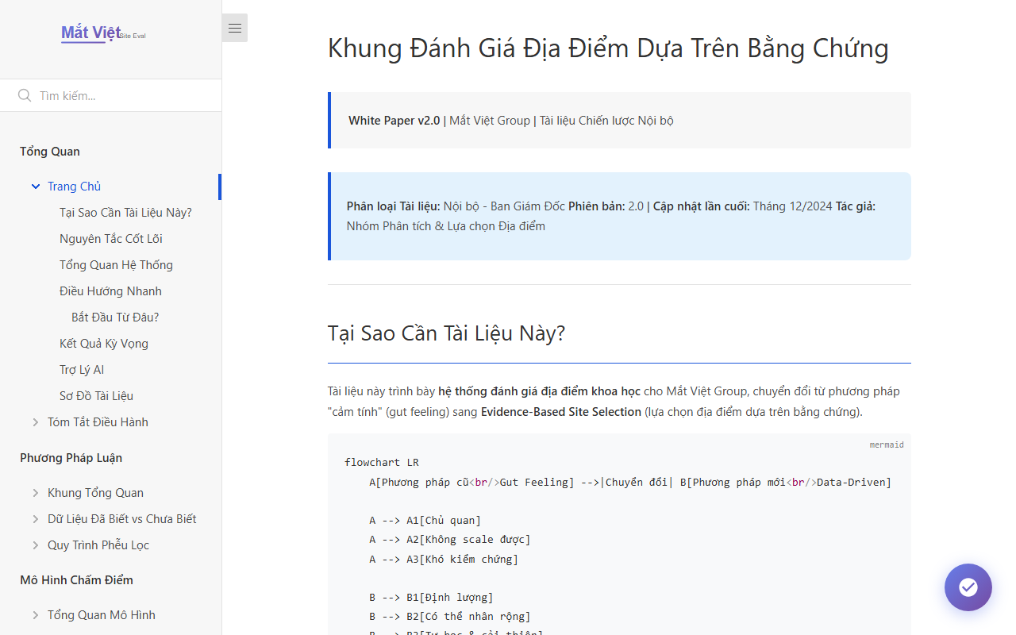Open the Trang Chủ page link
The image size is (1016, 635).
(x=74, y=187)
